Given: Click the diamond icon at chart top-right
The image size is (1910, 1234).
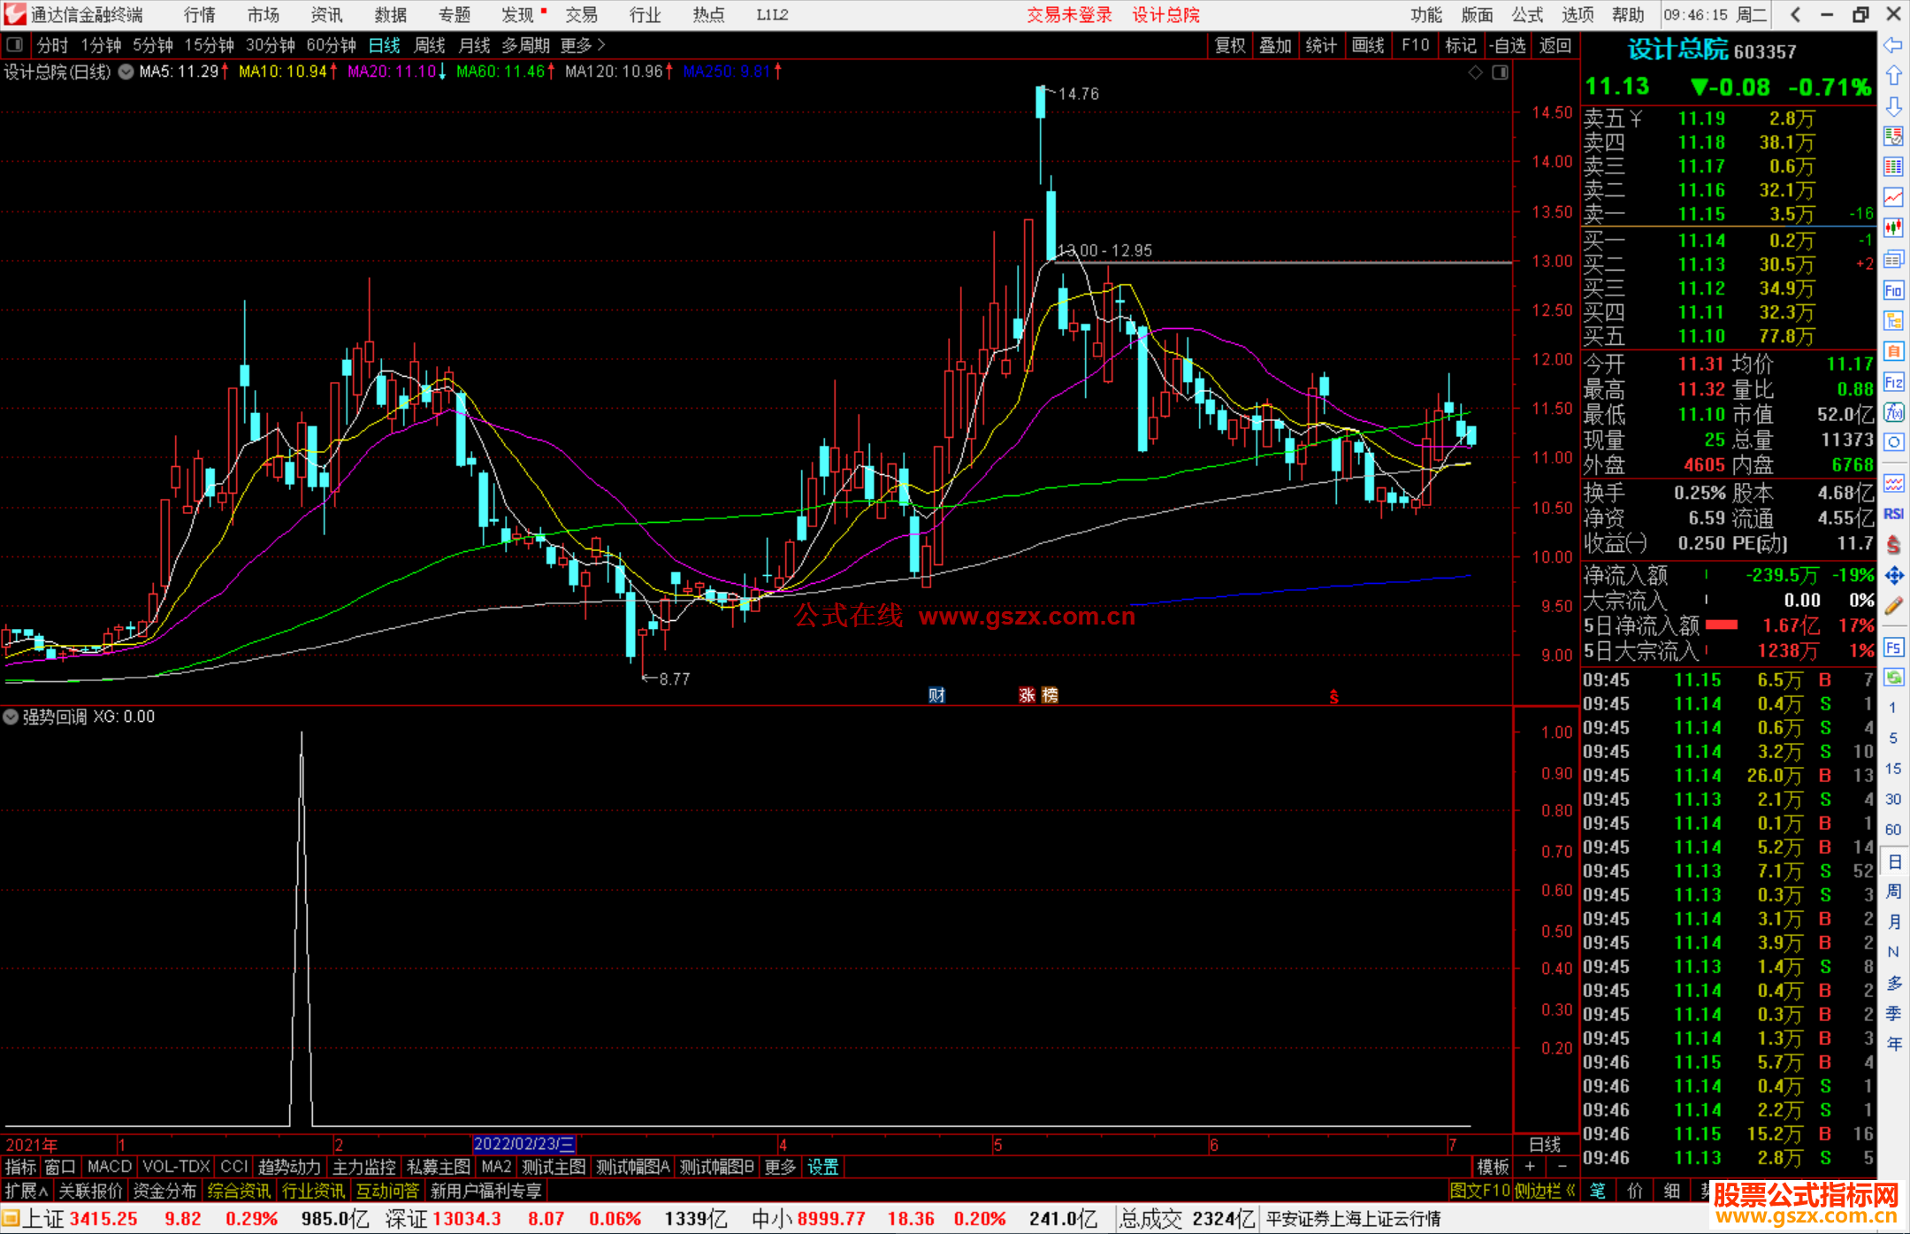Looking at the screenshot, I should tap(1475, 73).
